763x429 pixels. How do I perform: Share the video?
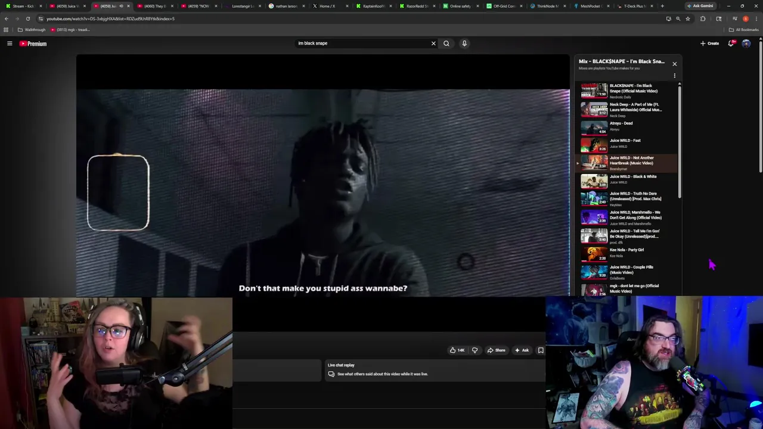496,350
